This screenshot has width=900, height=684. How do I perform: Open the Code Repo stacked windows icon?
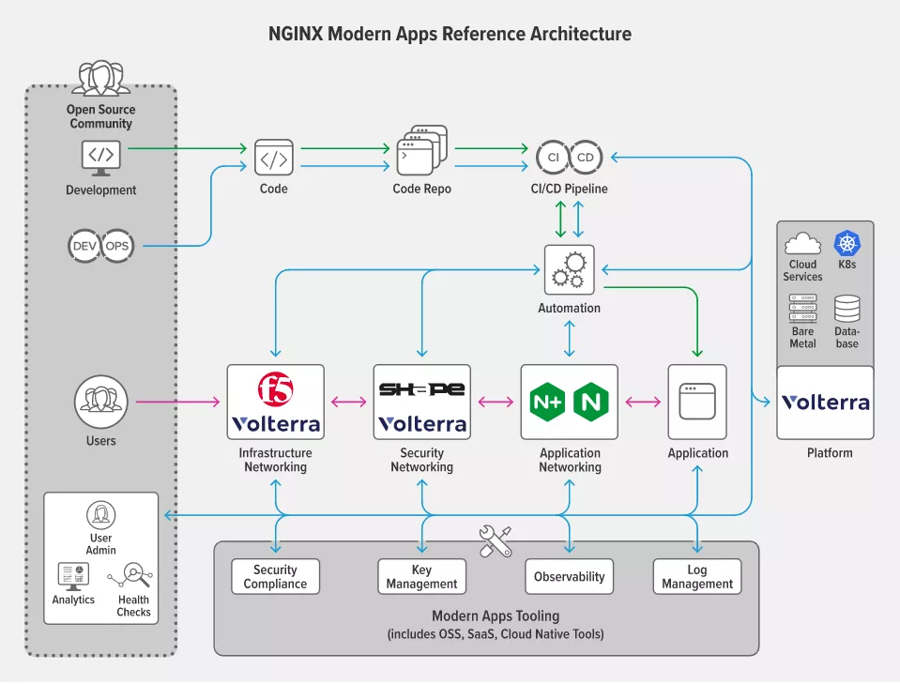[x=422, y=150]
